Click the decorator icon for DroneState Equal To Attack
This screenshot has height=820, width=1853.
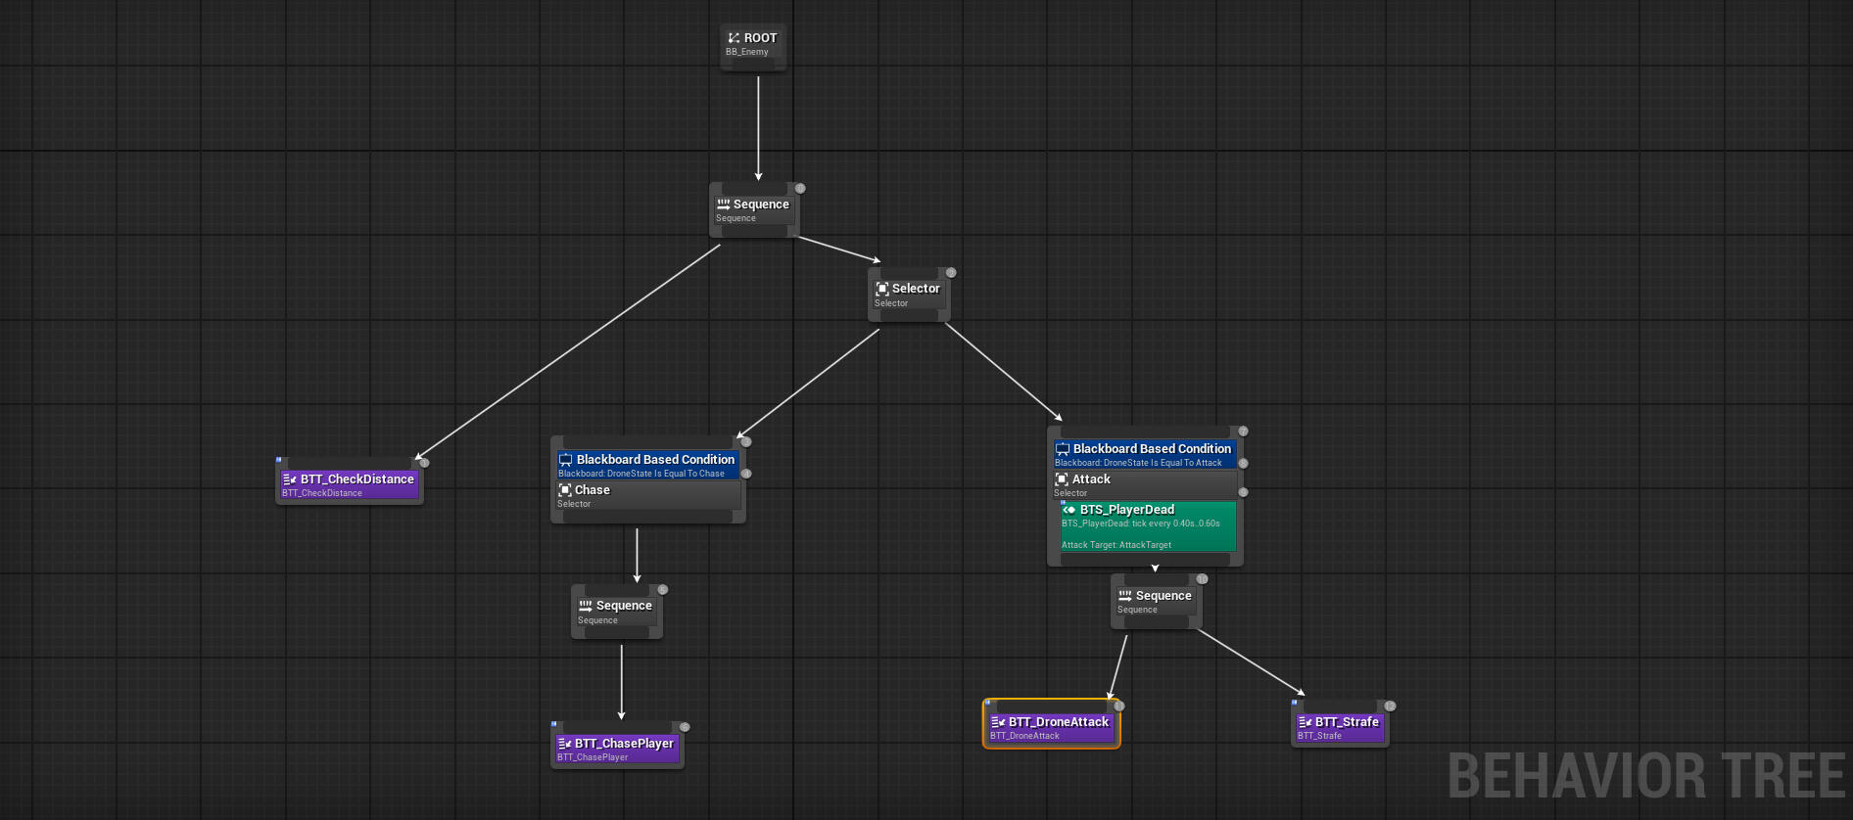(x=1062, y=449)
